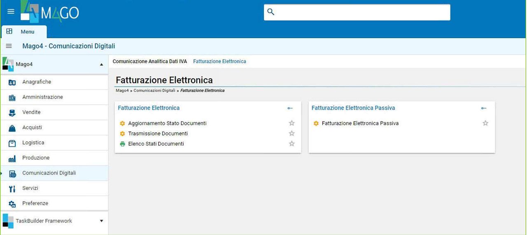Collapse the Fatturazione Elettronica tile
The height and width of the screenshot is (235, 527).
tap(290, 108)
